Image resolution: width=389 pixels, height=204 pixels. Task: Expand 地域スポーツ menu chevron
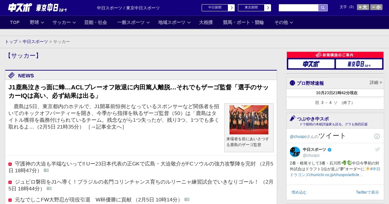(189, 23)
